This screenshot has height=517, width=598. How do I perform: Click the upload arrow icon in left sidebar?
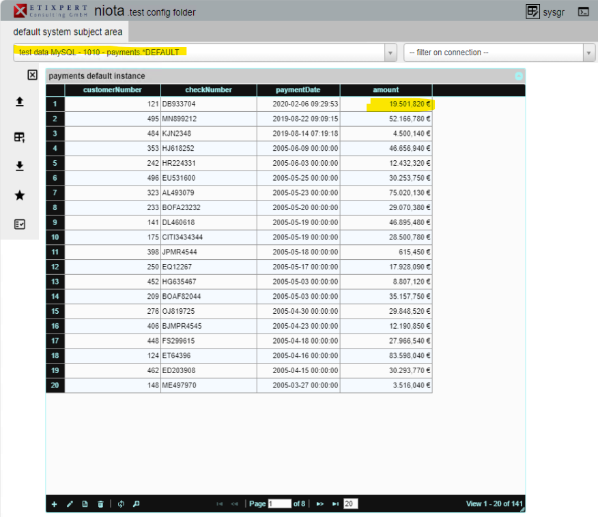20,102
